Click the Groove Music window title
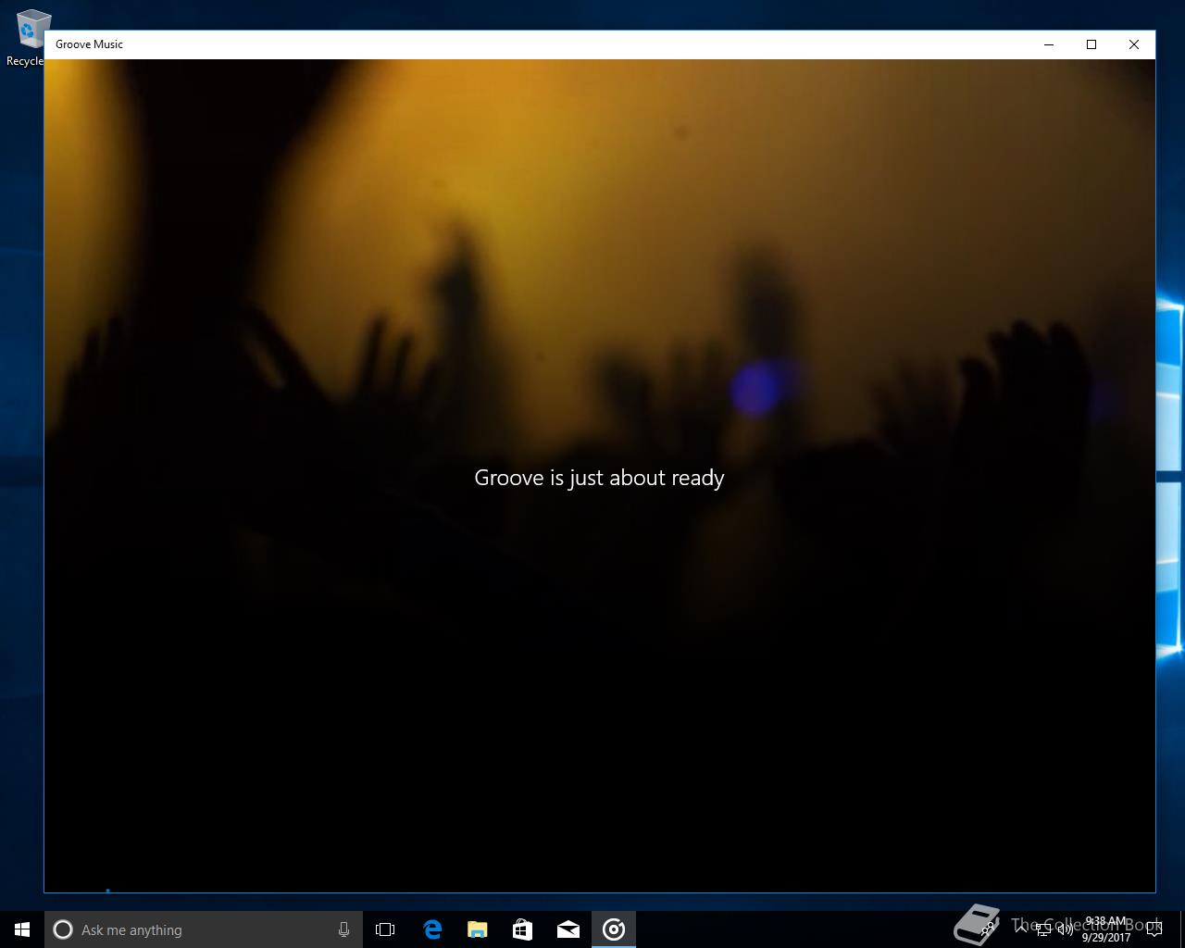The height and width of the screenshot is (948, 1185). (89, 44)
